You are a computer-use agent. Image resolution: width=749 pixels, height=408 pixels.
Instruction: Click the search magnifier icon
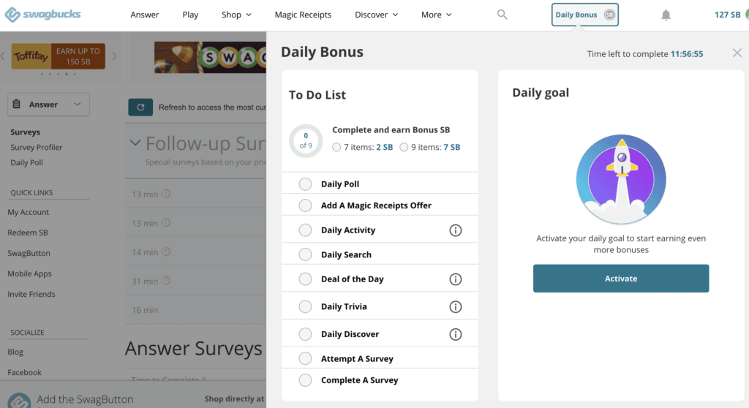pos(502,15)
